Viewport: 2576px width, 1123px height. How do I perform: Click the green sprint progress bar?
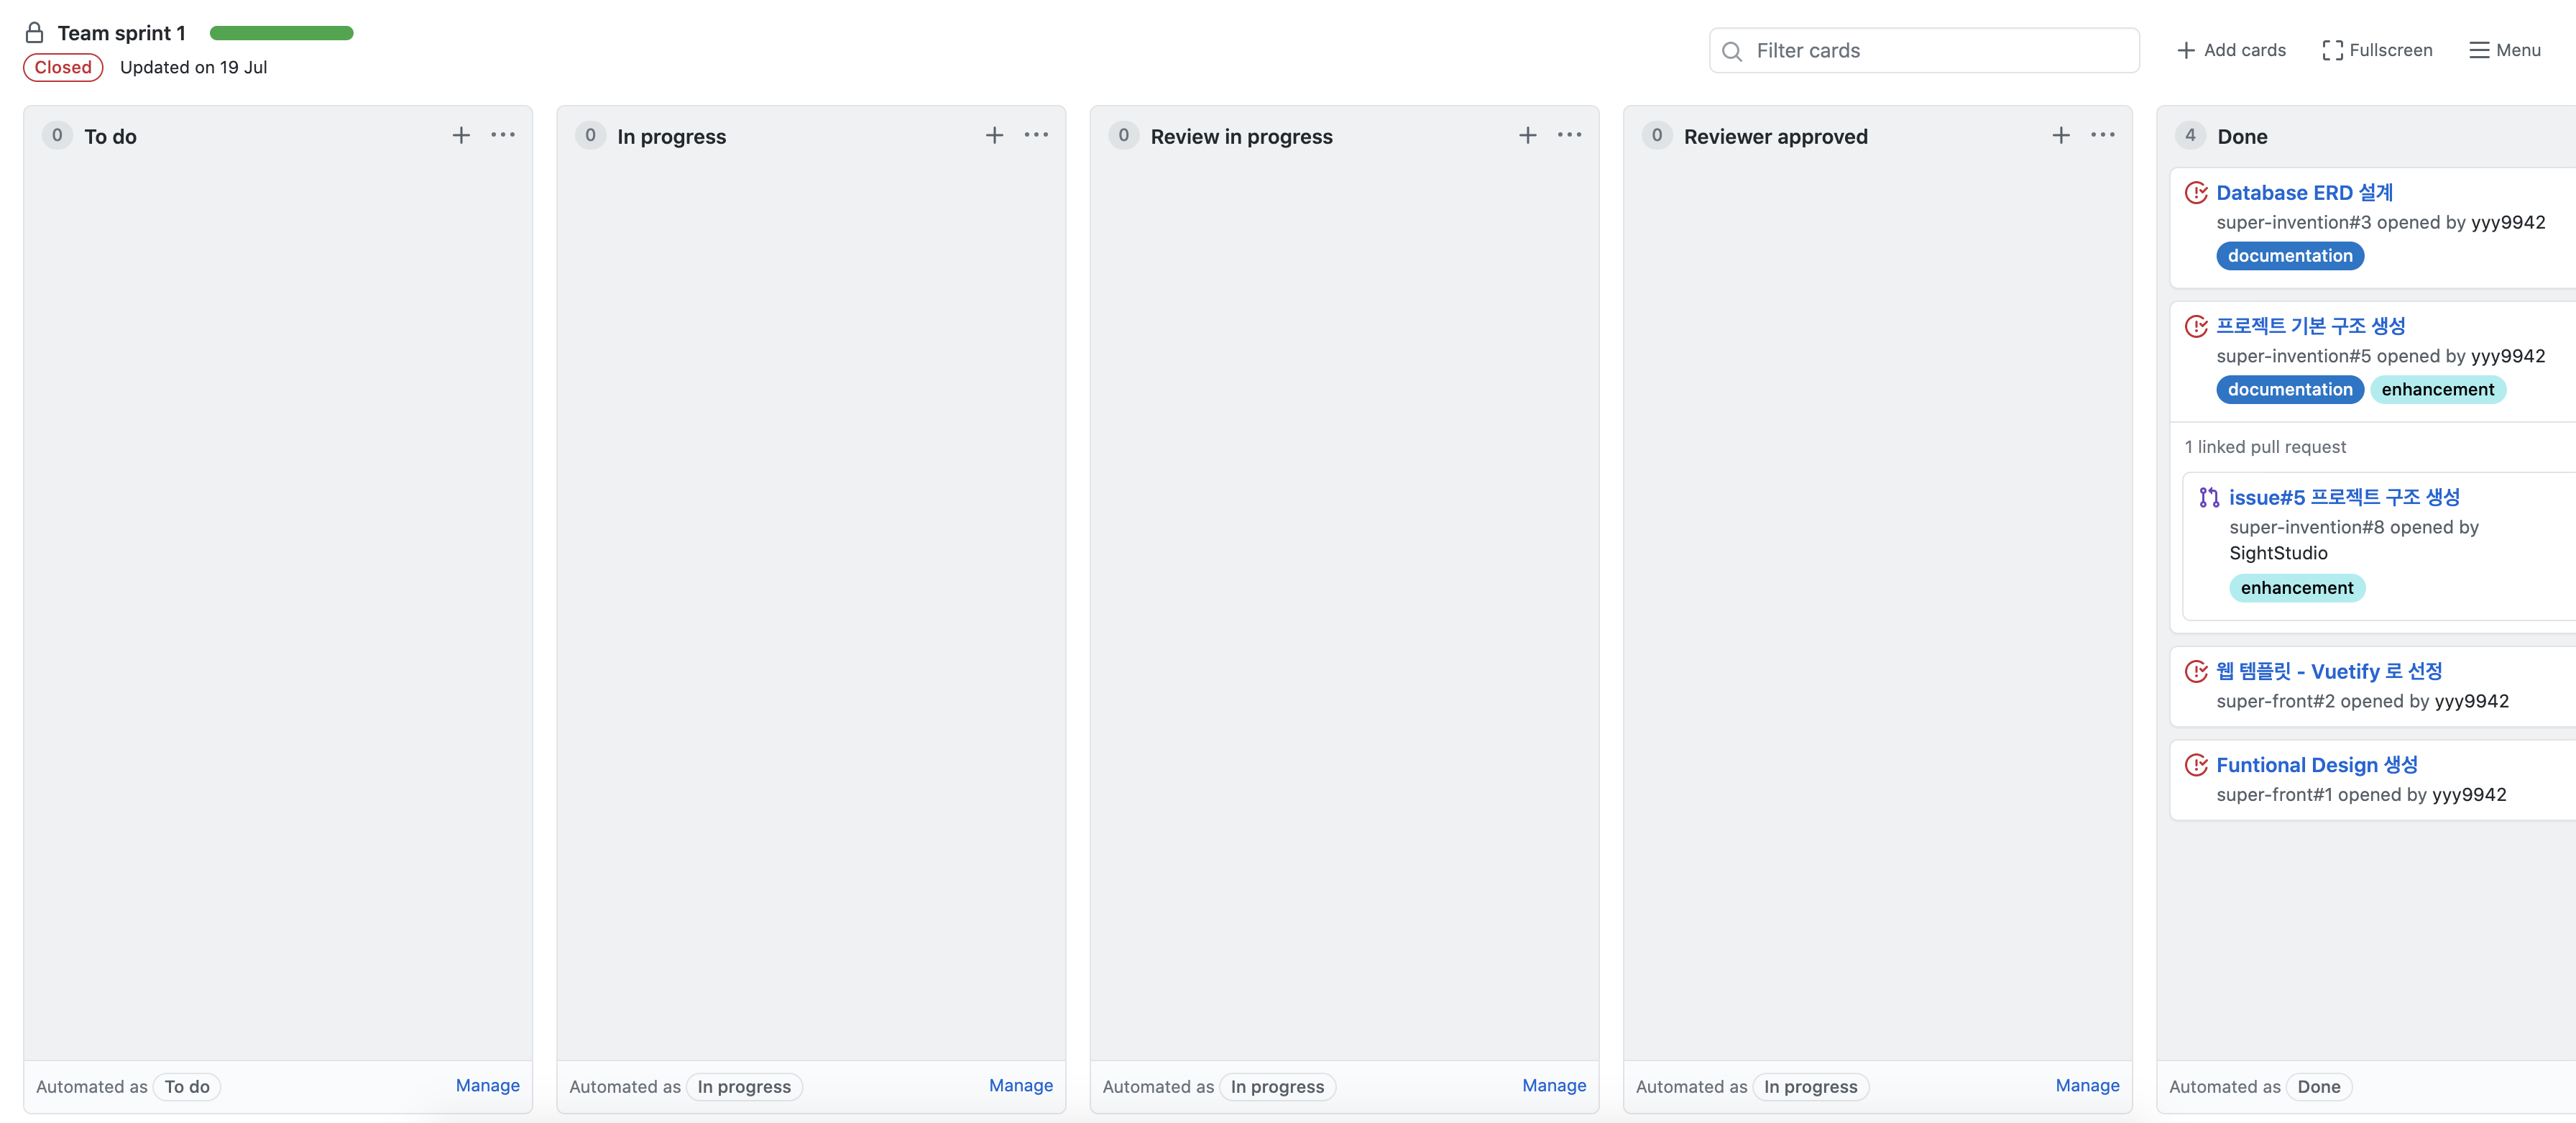[281, 33]
